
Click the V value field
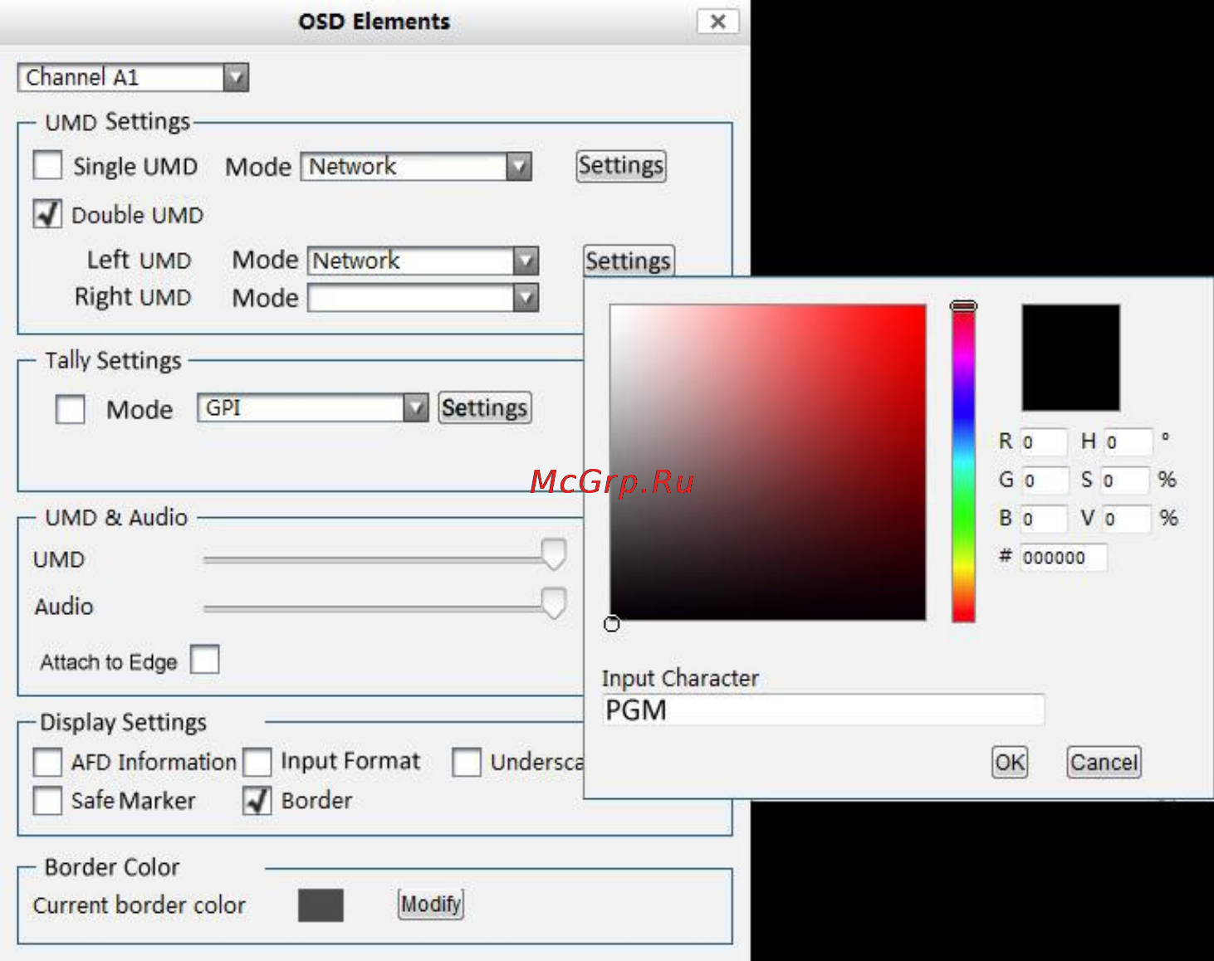click(x=1127, y=518)
